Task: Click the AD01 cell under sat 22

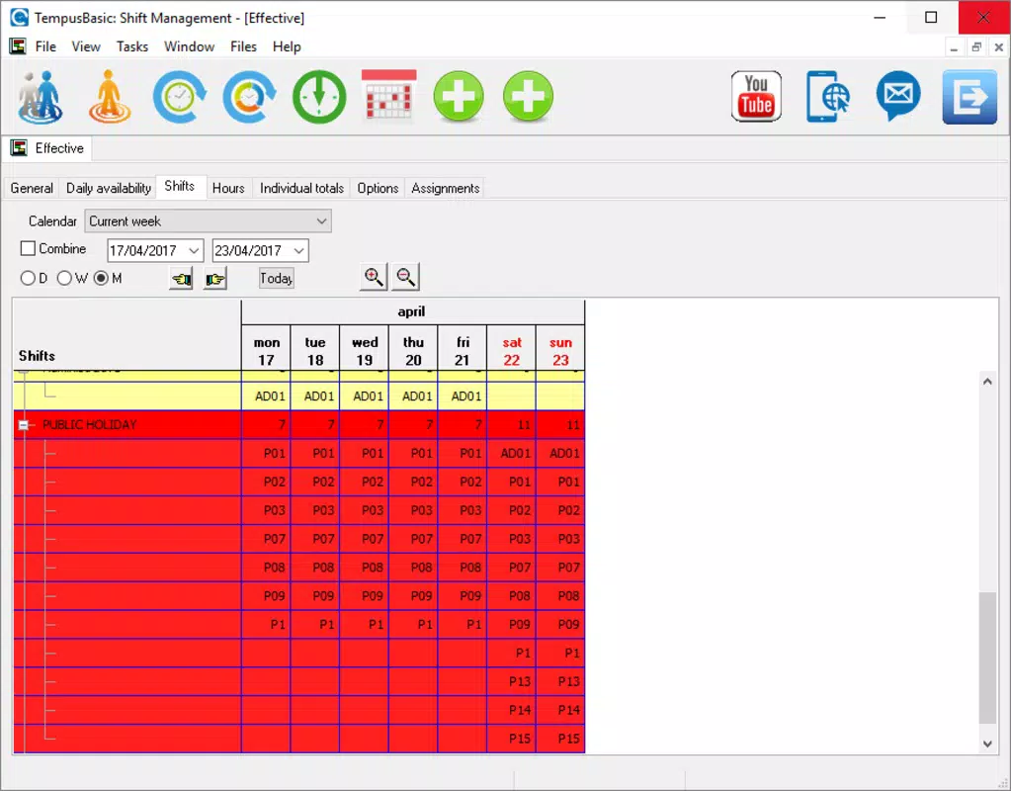Action: (511, 453)
